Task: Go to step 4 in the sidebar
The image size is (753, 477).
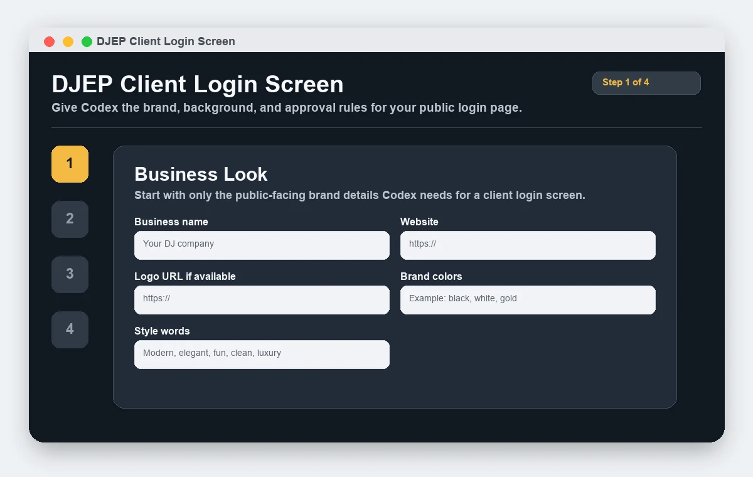Action: 70,330
